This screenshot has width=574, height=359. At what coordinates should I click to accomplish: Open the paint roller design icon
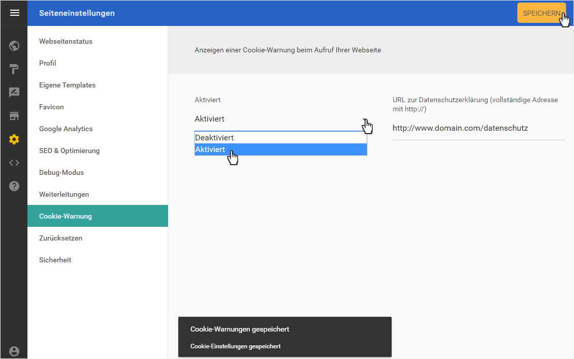14,69
